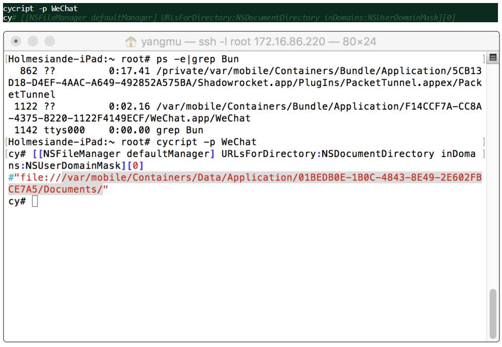This screenshot has height=347, width=502.
Task: Click 'URLsForDirectory:NSDocumentDirectory' text
Action: [328, 154]
